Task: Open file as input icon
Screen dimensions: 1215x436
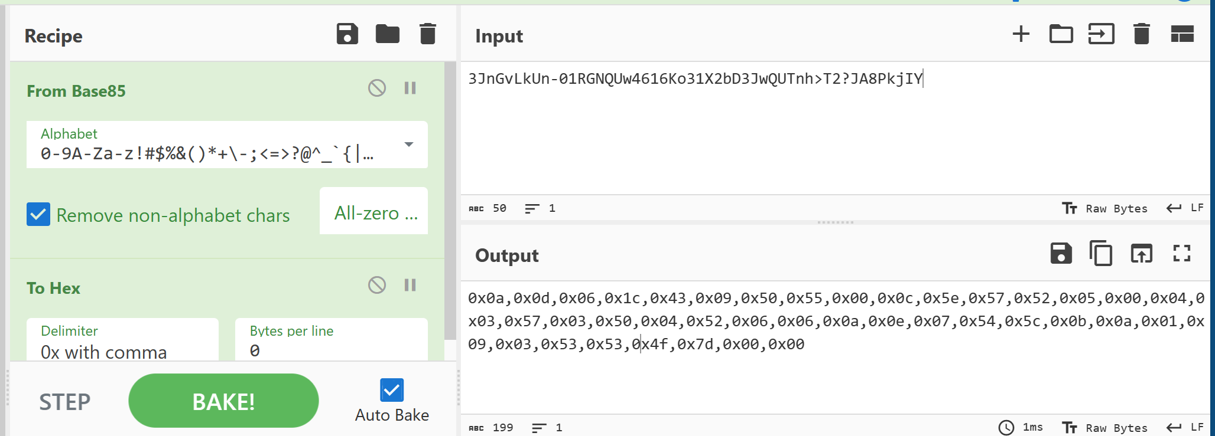Action: (1102, 34)
